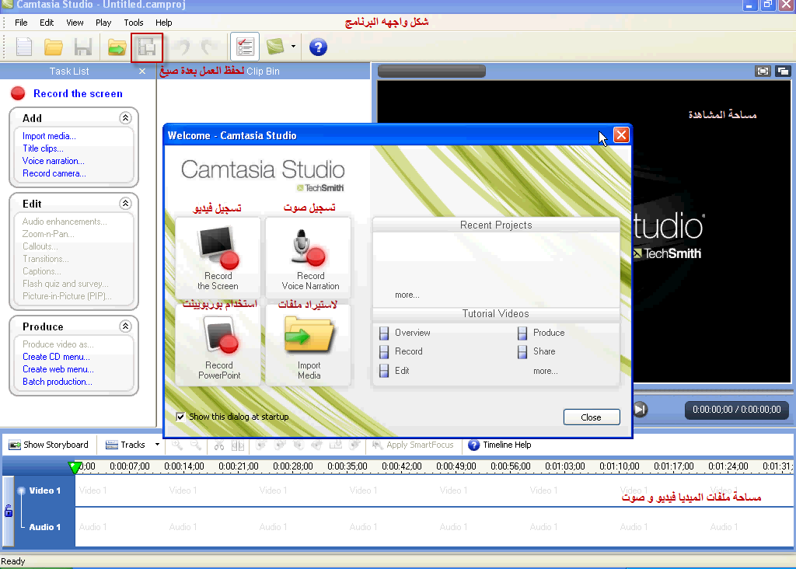Image resolution: width=796 pixels, height=569 pixels.
Task: Click Apply SmartFocus on the timeline toolbar
Action: [x=413, y=445]
